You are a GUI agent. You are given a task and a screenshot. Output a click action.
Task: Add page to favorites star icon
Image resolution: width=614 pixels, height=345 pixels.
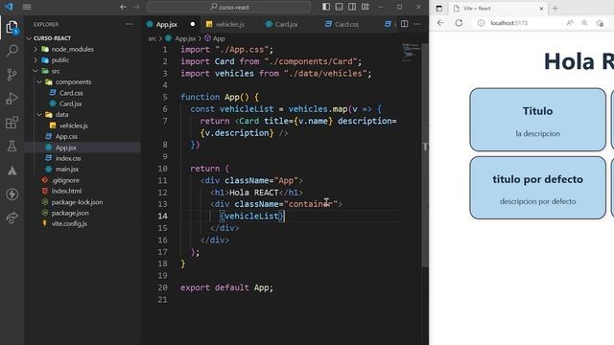tap(600, 23)
